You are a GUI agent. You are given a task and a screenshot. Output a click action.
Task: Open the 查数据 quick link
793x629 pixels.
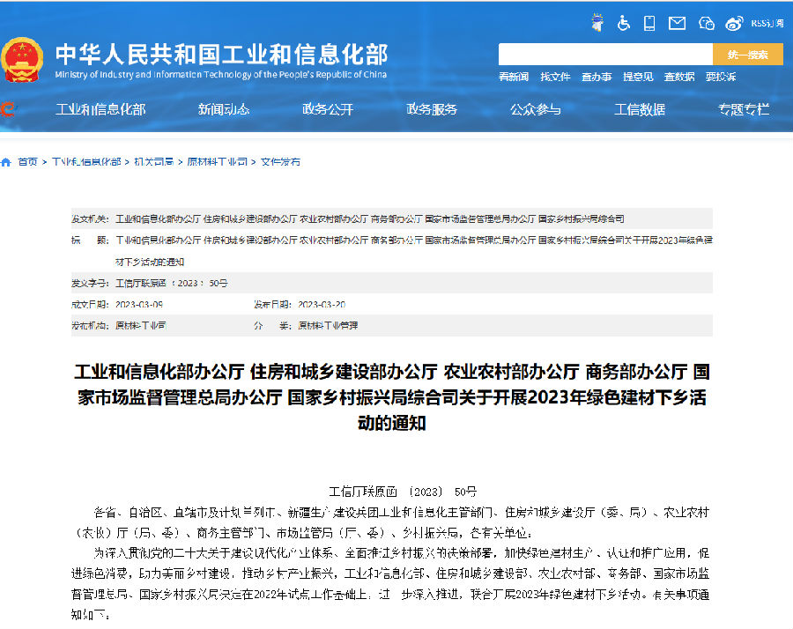pos(679,77)
